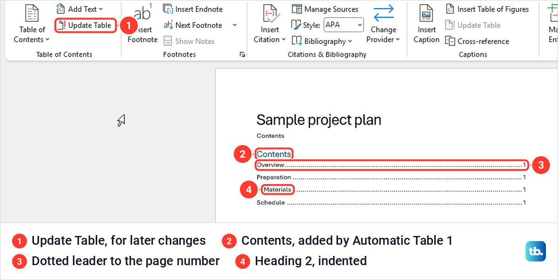Click Manage Sources
The height and width of the screenshot is (280, 558).
pyautogui.click(x=325, y=9)
